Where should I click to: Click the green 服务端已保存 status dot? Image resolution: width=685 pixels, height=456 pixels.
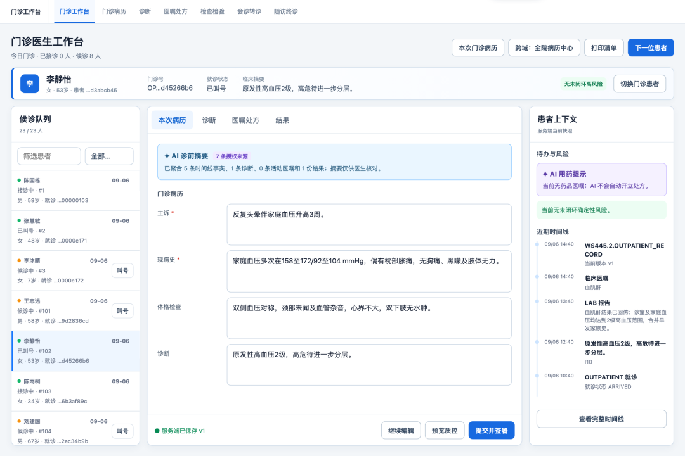click(x=157, y=431)
